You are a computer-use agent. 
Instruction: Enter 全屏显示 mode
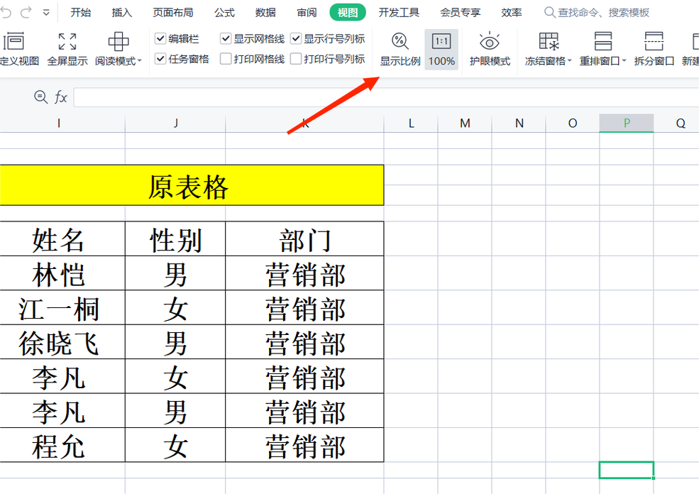coord(67,49)
